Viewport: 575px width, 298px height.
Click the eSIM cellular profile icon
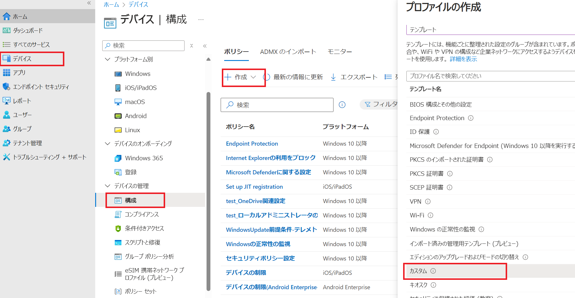click(118, 274)
